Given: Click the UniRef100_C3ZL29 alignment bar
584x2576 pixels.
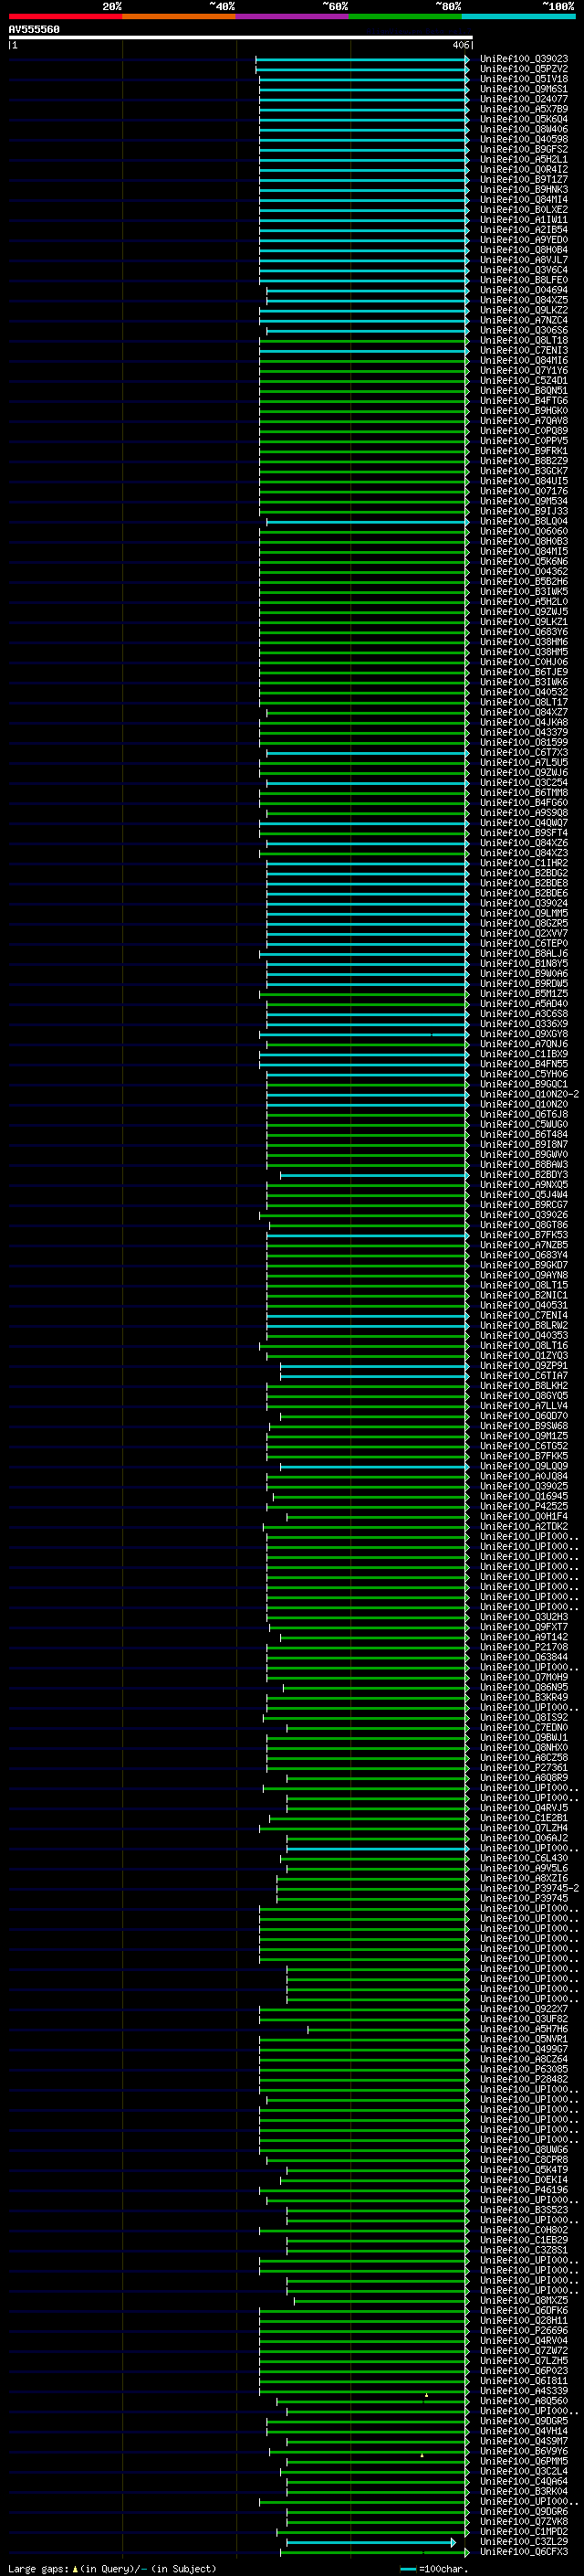Looking at the screenshot, I should pyautogui.click(x=370, y=2542).
